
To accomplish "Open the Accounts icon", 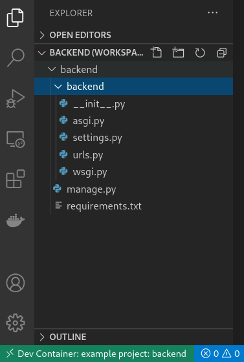I will click(16, 283).
